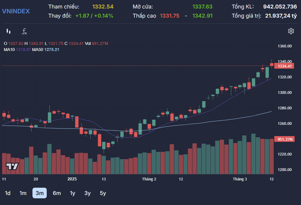Open chart settings gear icon
301x205 pixels.
pos(291,31)
